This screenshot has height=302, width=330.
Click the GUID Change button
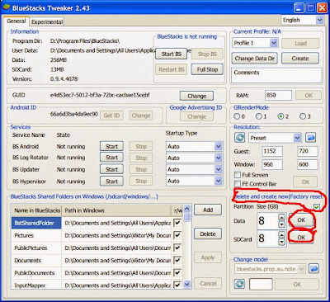196,96
